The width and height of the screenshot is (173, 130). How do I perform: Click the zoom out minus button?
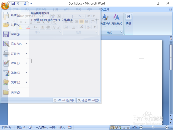click(x=141, y=128)
